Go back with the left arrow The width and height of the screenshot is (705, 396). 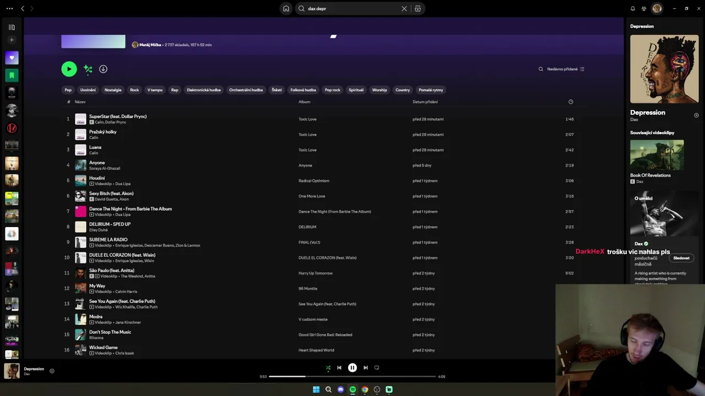tap(23, 9)
